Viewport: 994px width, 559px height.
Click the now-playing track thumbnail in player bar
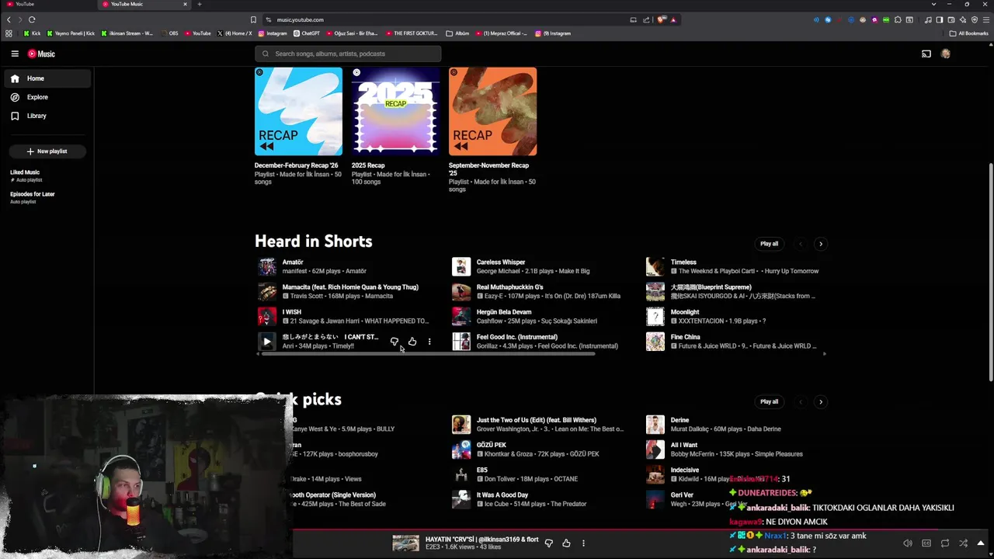click(x=405, y=543)
